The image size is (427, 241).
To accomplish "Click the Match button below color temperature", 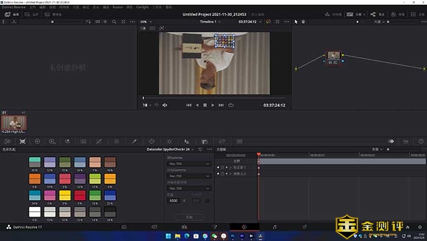I will coord(189,217).
